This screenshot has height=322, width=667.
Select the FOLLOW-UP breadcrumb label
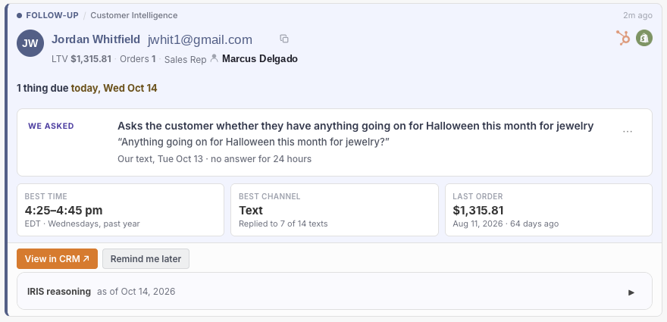(52, 15)
